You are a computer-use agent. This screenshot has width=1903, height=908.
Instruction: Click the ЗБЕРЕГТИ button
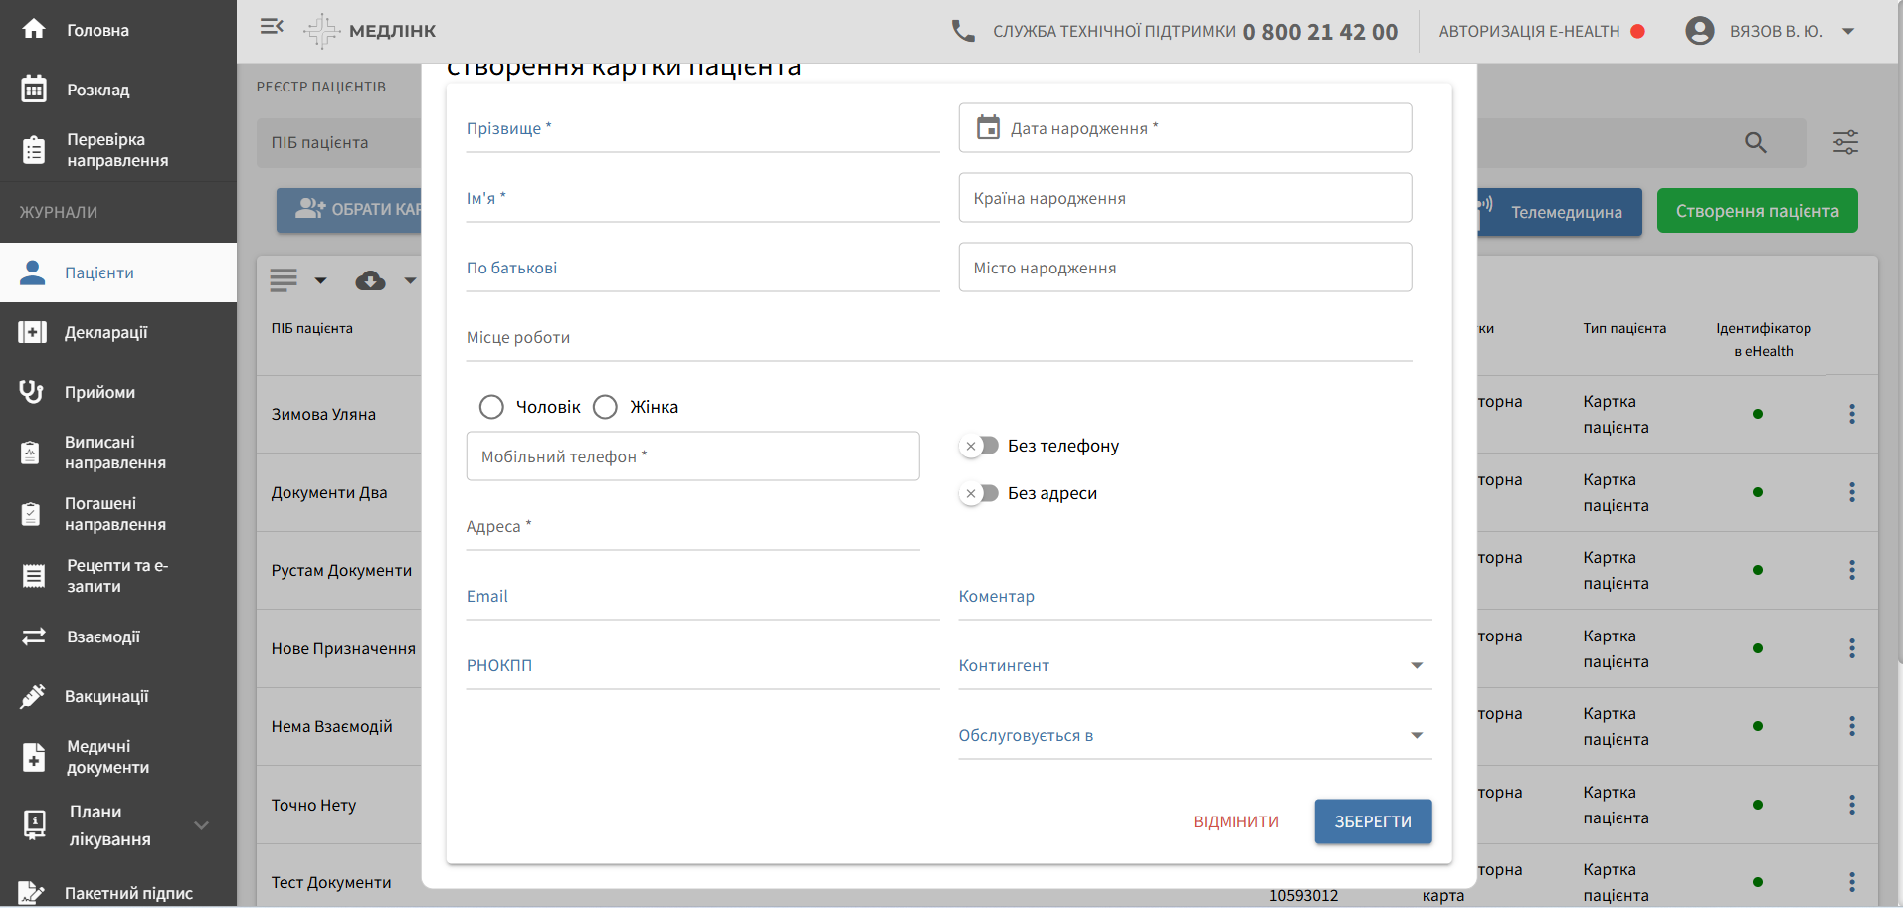click(x=1372, y=821)
